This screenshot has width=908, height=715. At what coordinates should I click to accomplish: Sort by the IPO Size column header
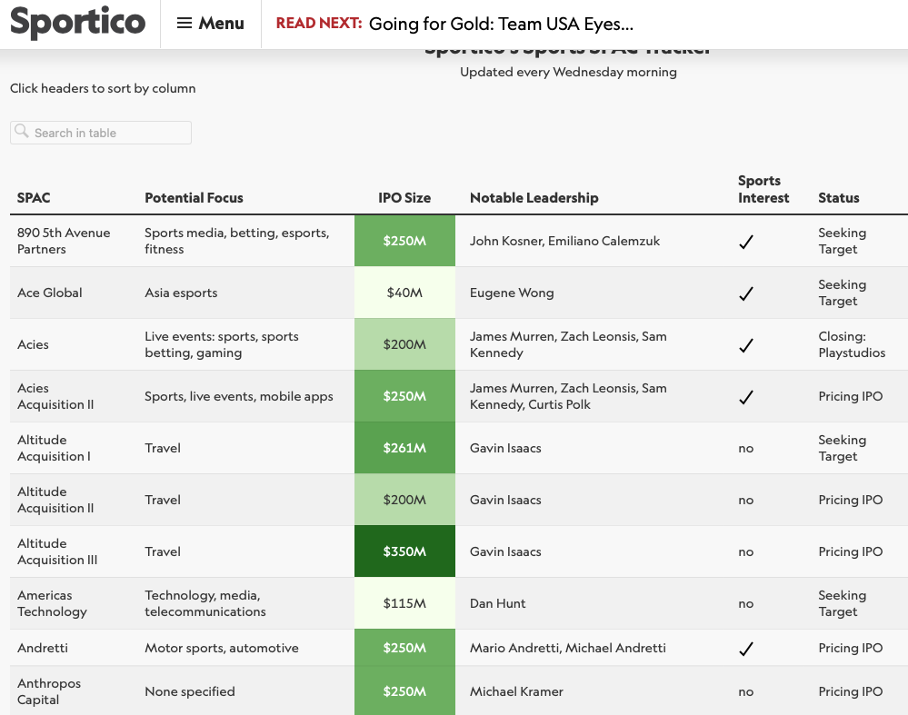click(404, 198)
